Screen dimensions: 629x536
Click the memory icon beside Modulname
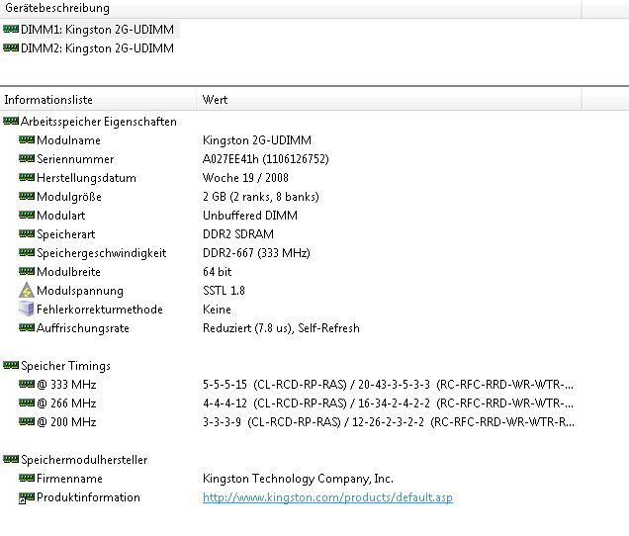tap(27, 139)
